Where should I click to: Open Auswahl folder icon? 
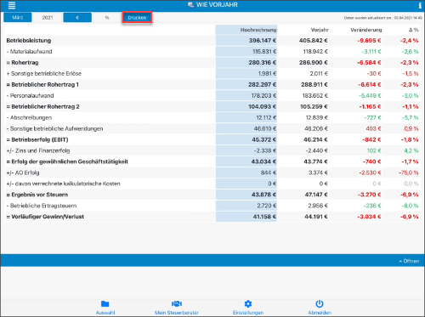(105, 304)
